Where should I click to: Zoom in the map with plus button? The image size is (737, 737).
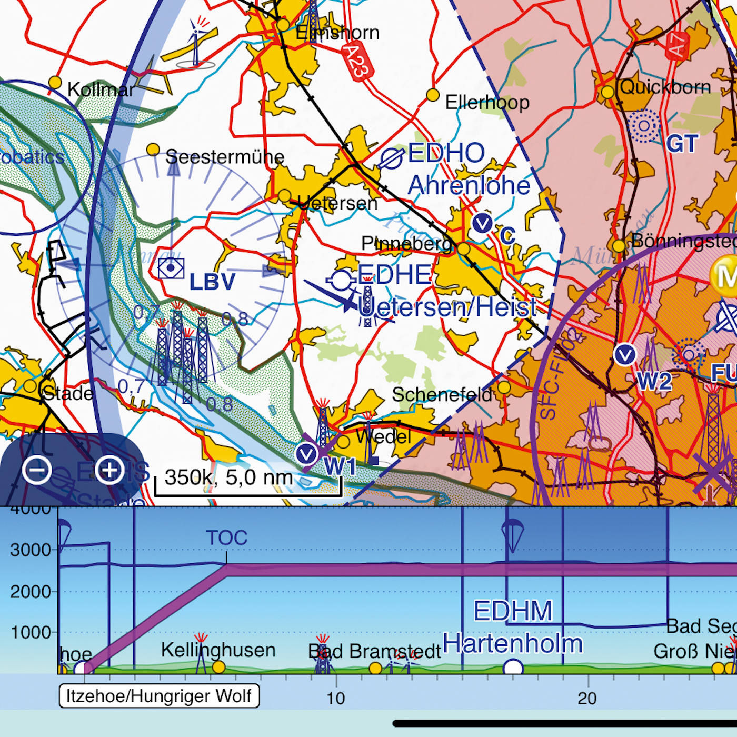(x=109, y=470)
